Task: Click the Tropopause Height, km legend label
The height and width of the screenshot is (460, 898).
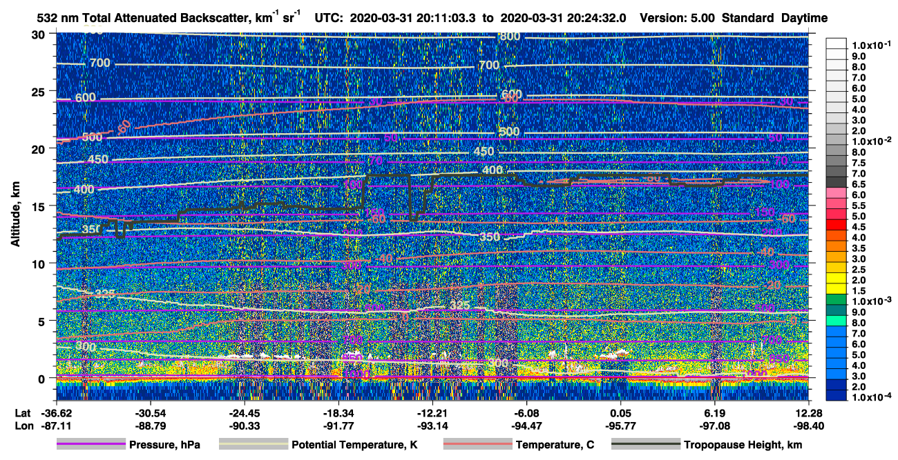Action: point(743,446)
